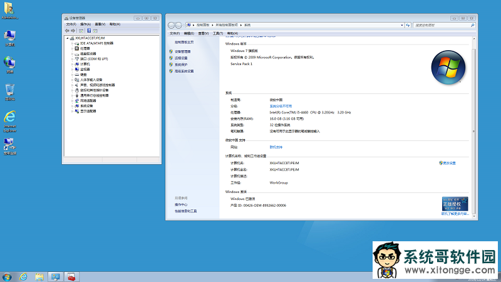501x282 pixels.
Task: Open 性能信息和工具 performance link
Action: point(185,211)
